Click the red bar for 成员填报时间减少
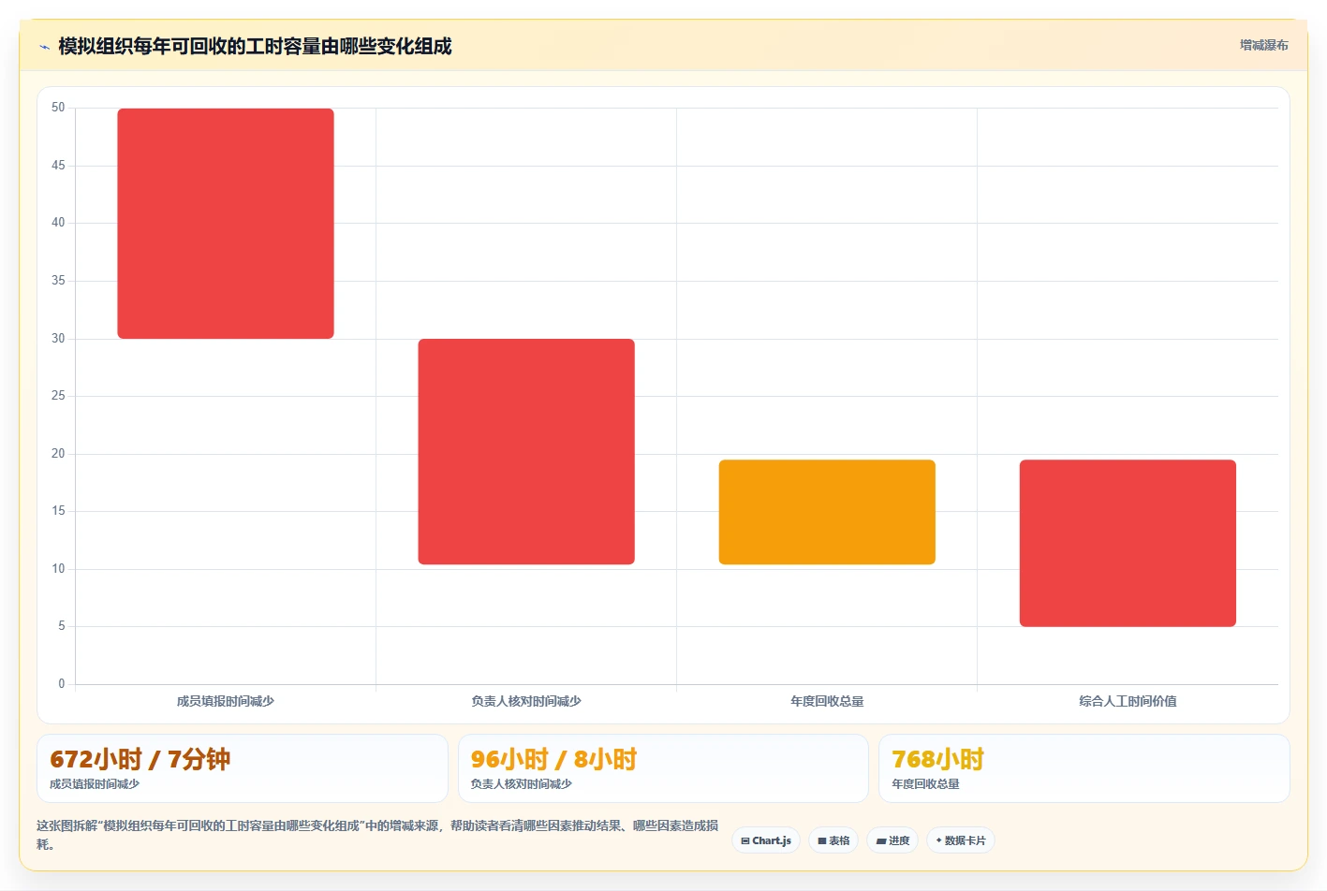1327x891 pixels. 226,224
